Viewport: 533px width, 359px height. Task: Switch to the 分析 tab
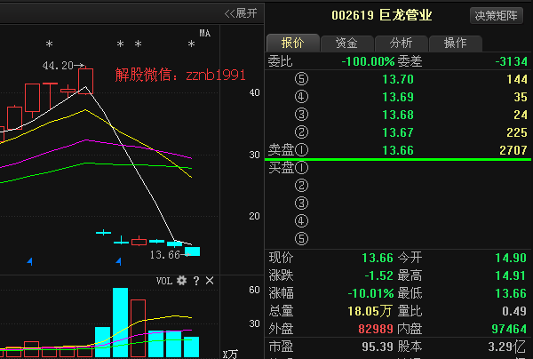(x=401, y=44)
